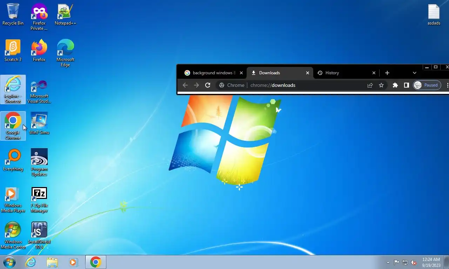Select the Firefox desktop shortcut
449x269 pixels.
[x=39, y=51]
